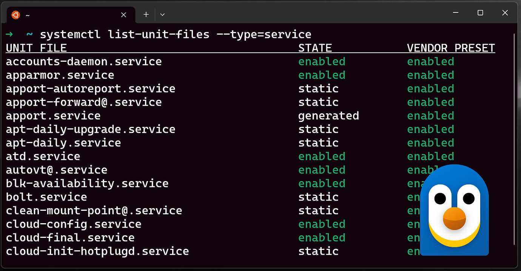The image size is (521, 271).
Task: Select the "STATE" column header
Action: (x=315, y=48)
